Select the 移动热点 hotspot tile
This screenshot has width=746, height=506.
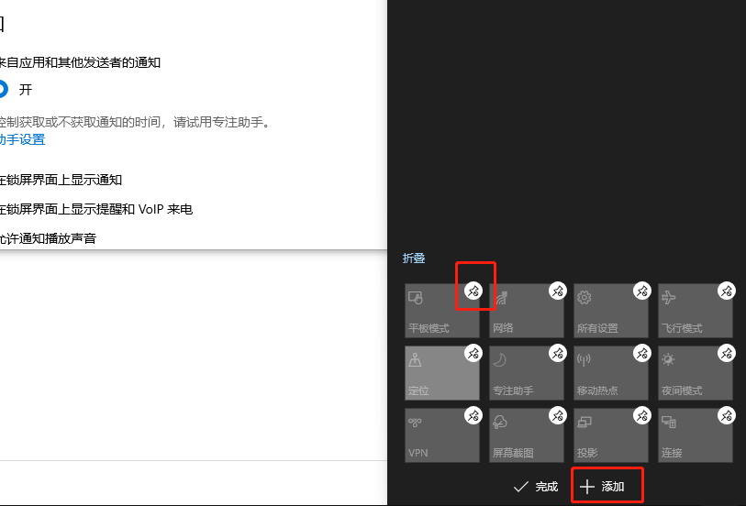point(611,373)
